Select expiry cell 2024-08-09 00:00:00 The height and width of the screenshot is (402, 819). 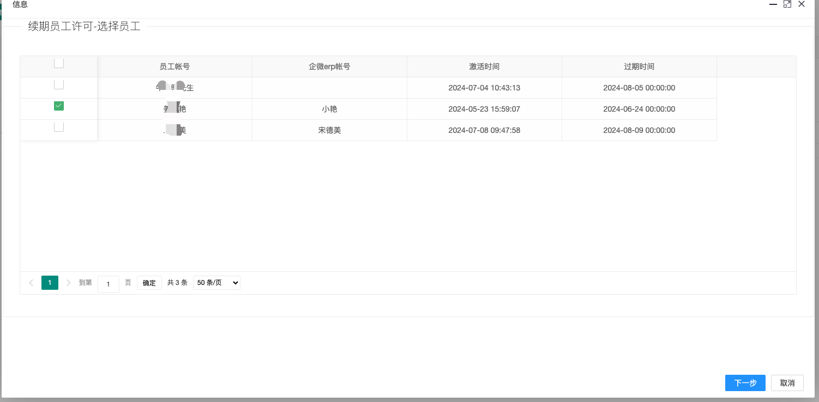tap(639, 130)
